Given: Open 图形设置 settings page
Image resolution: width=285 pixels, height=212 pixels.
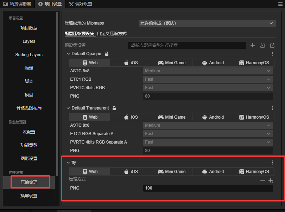Looking at the screenshot, I should tap(29, 159).
